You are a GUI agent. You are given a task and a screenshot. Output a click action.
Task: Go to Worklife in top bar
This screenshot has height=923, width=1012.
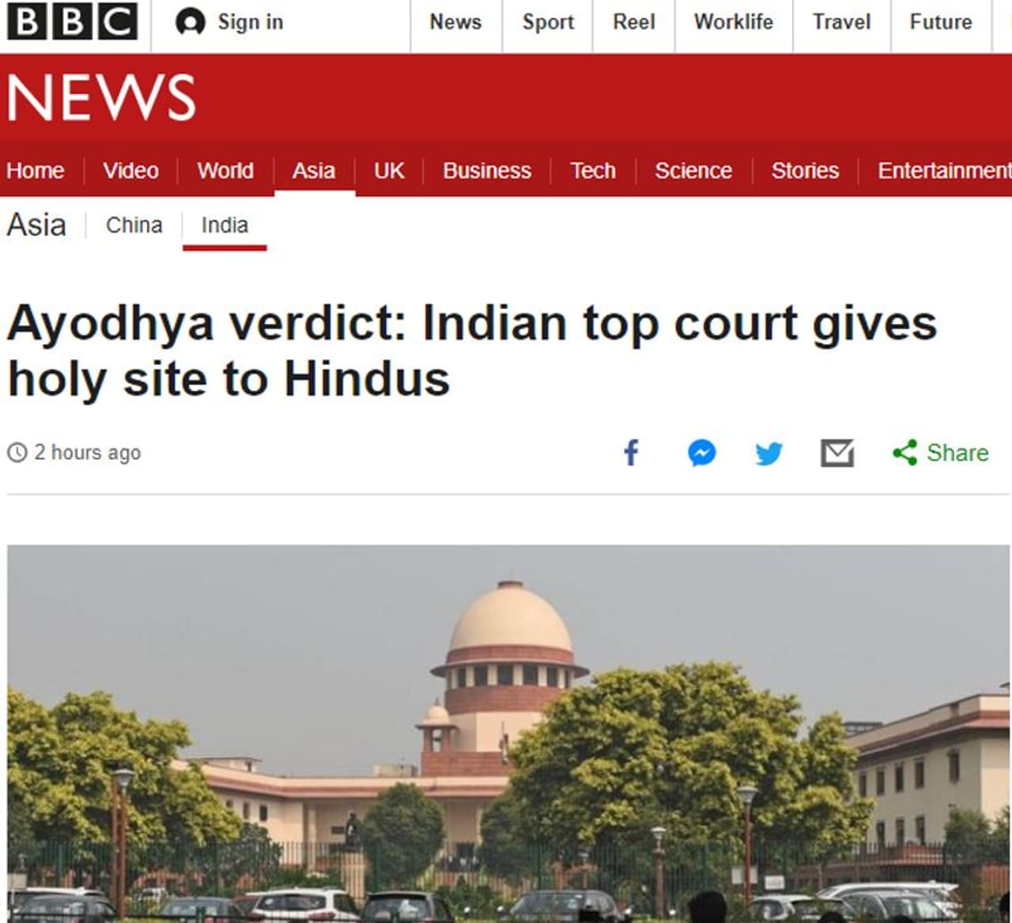coord(734,22)
